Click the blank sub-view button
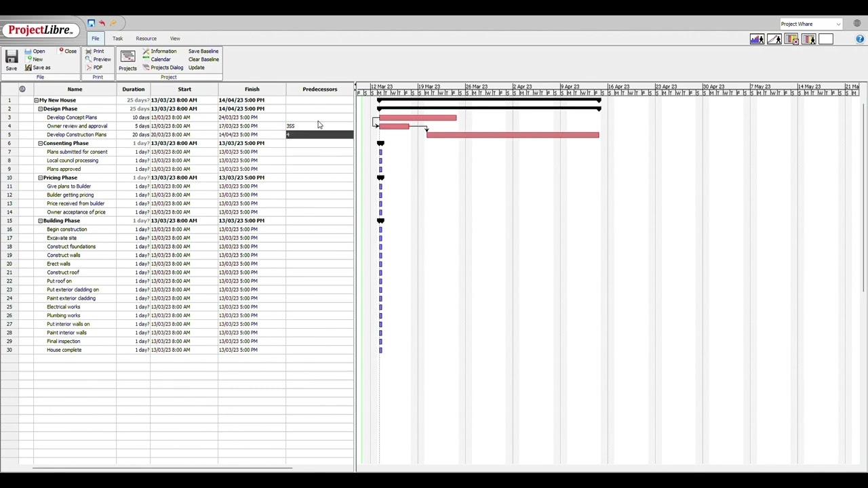This screenshot has width=868, height=488. [825, 39]
